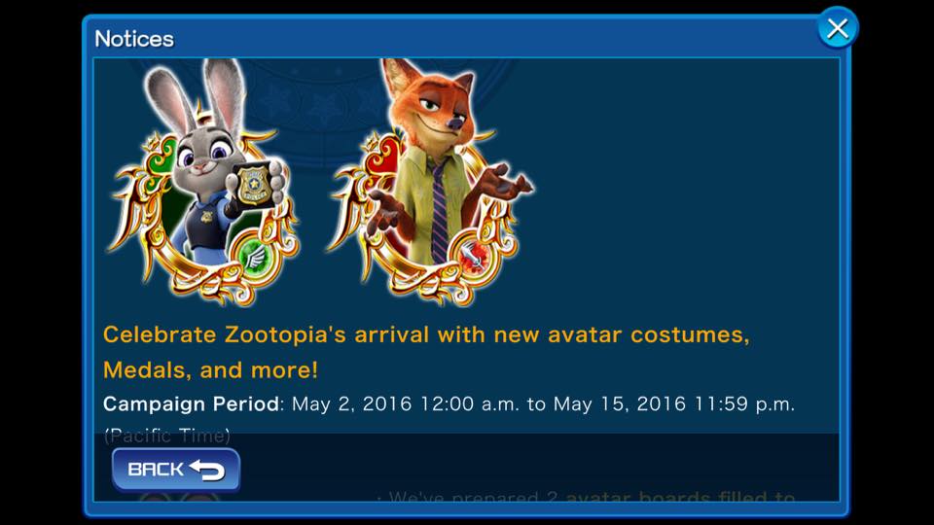Tap the return arrow icon on BACK
This screenshot has width=934, height=525.
(x=207, y=471)
